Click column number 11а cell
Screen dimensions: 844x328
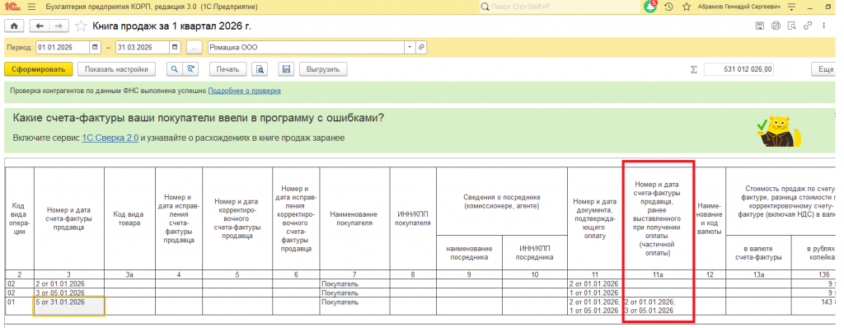point(658,274)
